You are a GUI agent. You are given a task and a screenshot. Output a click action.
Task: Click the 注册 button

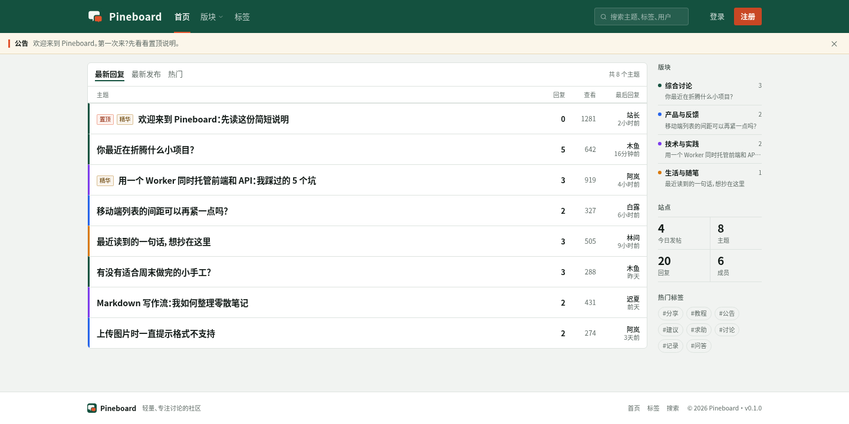coord(748,16)
